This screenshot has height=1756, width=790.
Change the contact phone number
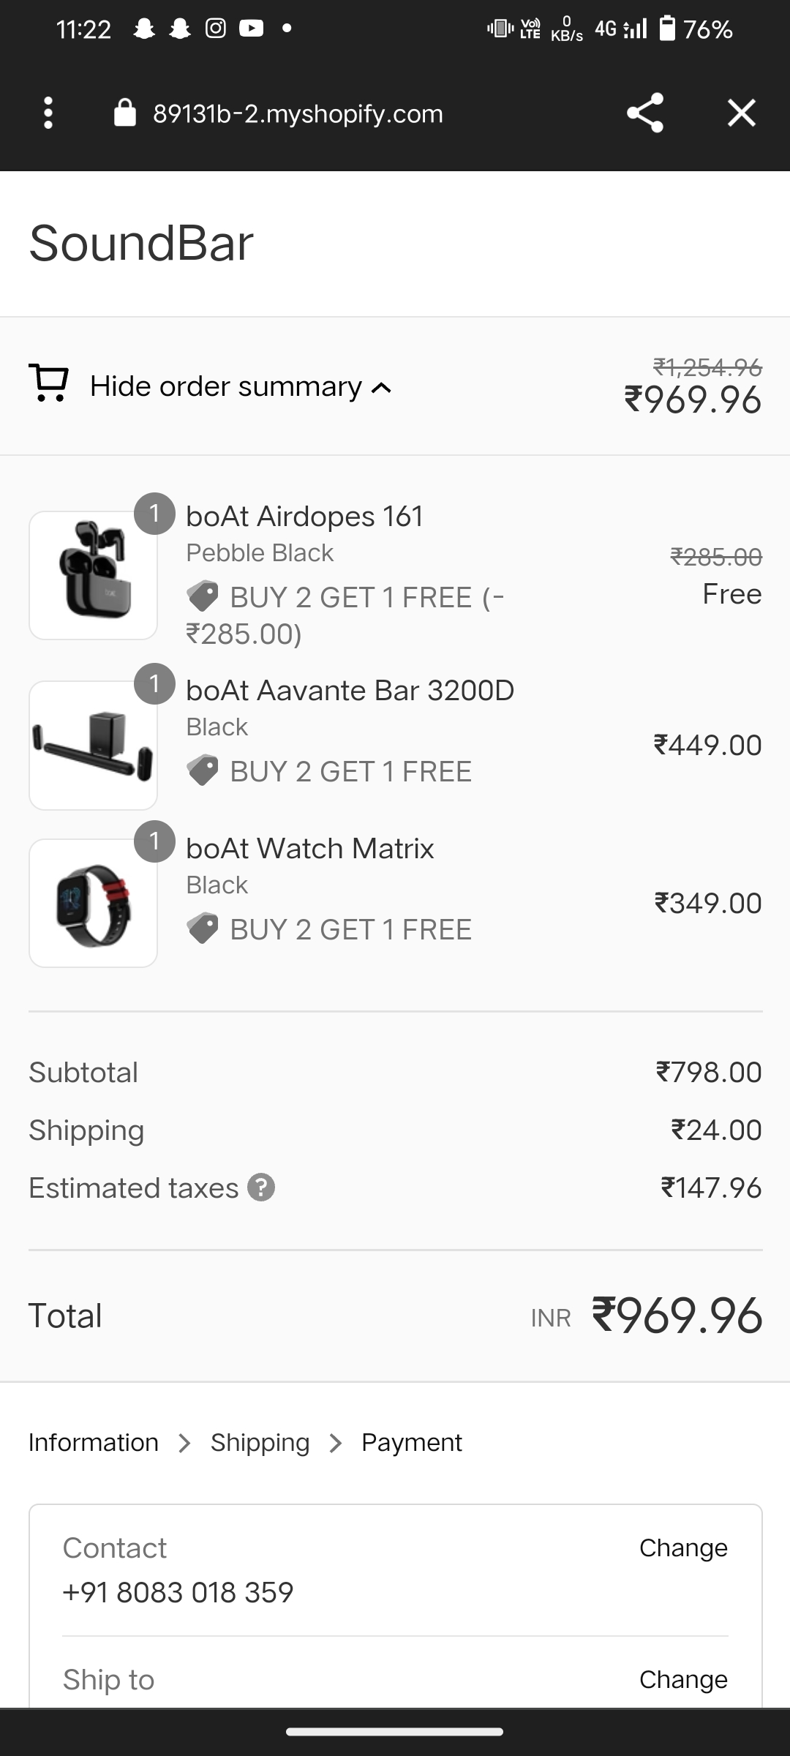[x=682, y=1547]
